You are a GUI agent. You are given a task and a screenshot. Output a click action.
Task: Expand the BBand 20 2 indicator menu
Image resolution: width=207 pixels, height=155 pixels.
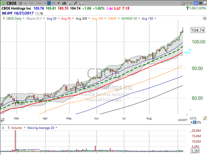tap(44, 19)
